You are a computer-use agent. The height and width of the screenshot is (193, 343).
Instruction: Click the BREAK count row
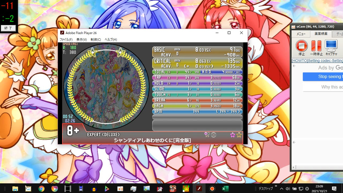point(197,100)
